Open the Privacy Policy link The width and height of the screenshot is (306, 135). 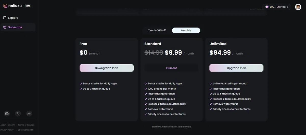tap(7, 130)
